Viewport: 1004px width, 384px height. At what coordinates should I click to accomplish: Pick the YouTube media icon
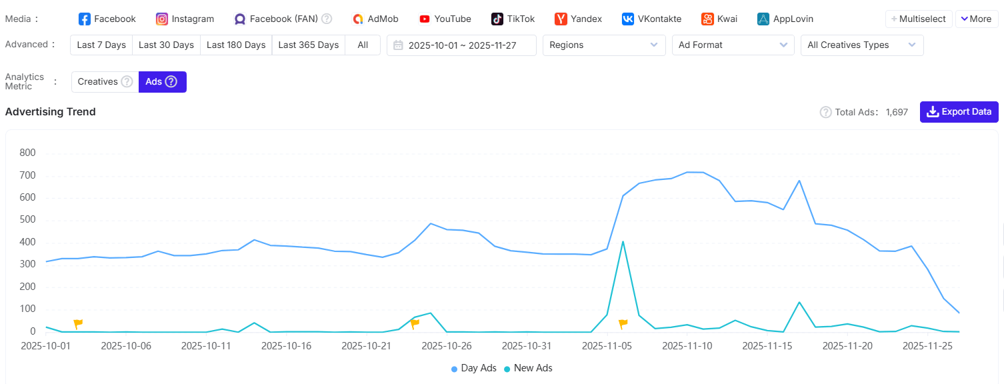point(425,19)
